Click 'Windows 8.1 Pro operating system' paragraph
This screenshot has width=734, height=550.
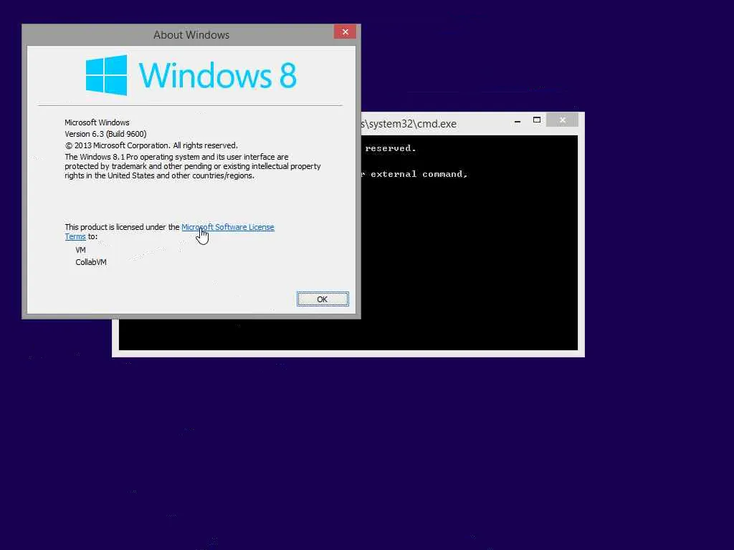pos(192,166)
